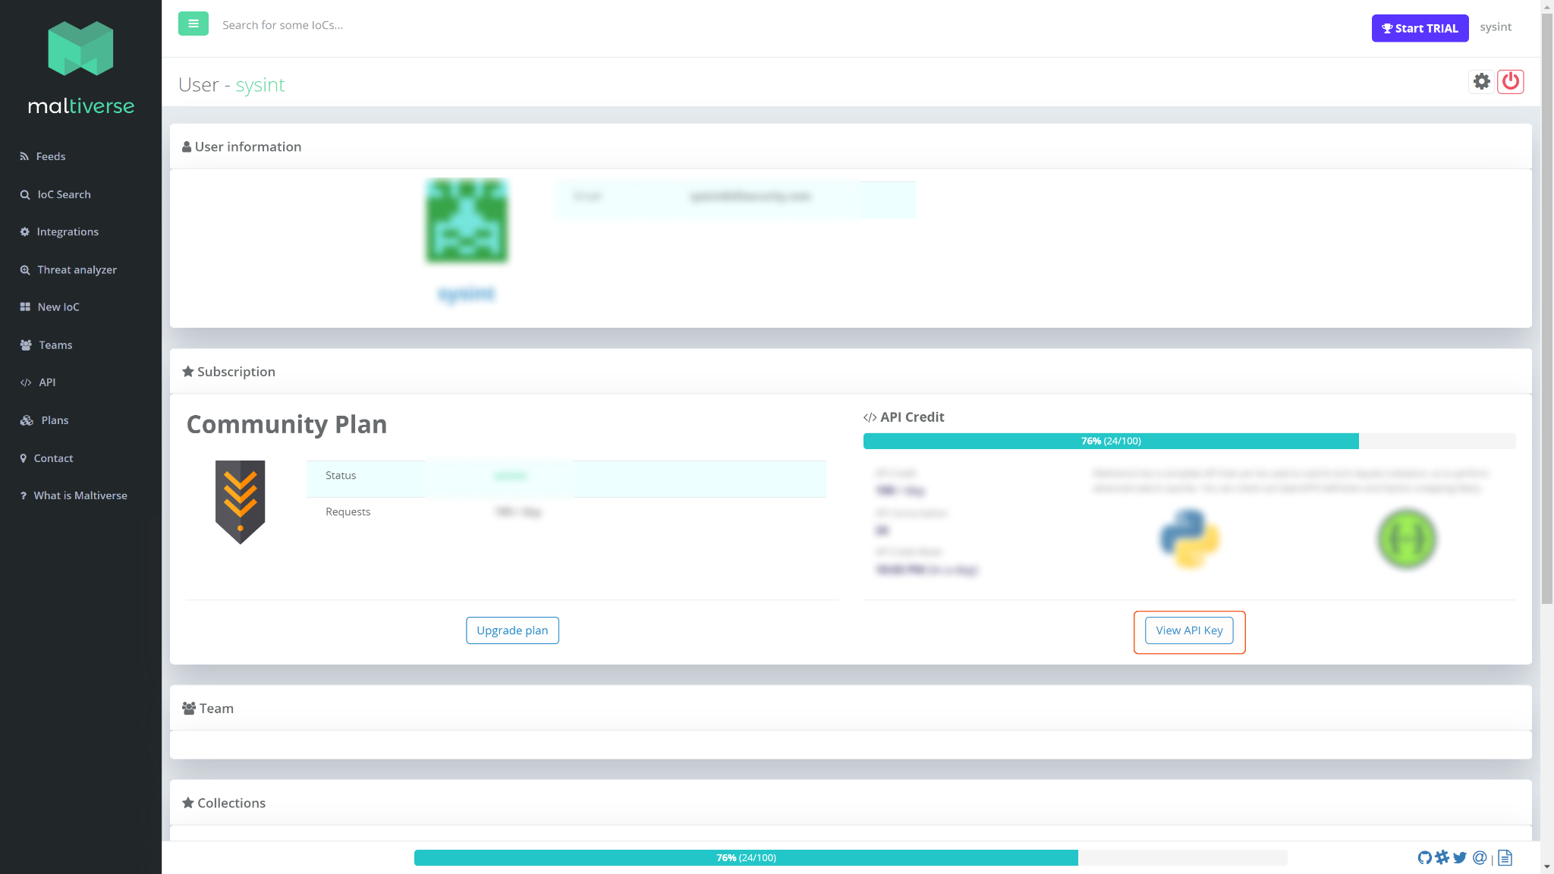This screenshot has height=874, width=1554.
Task: Open the Twitter bird footer icon
Action: (x=1460, y=857)
